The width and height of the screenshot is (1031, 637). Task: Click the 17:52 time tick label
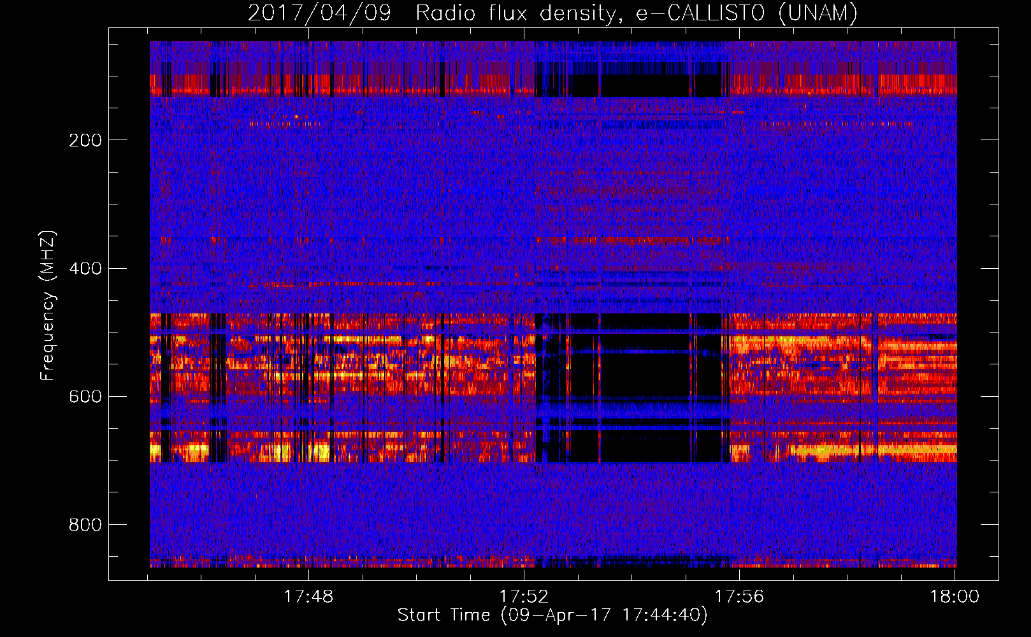524,596
